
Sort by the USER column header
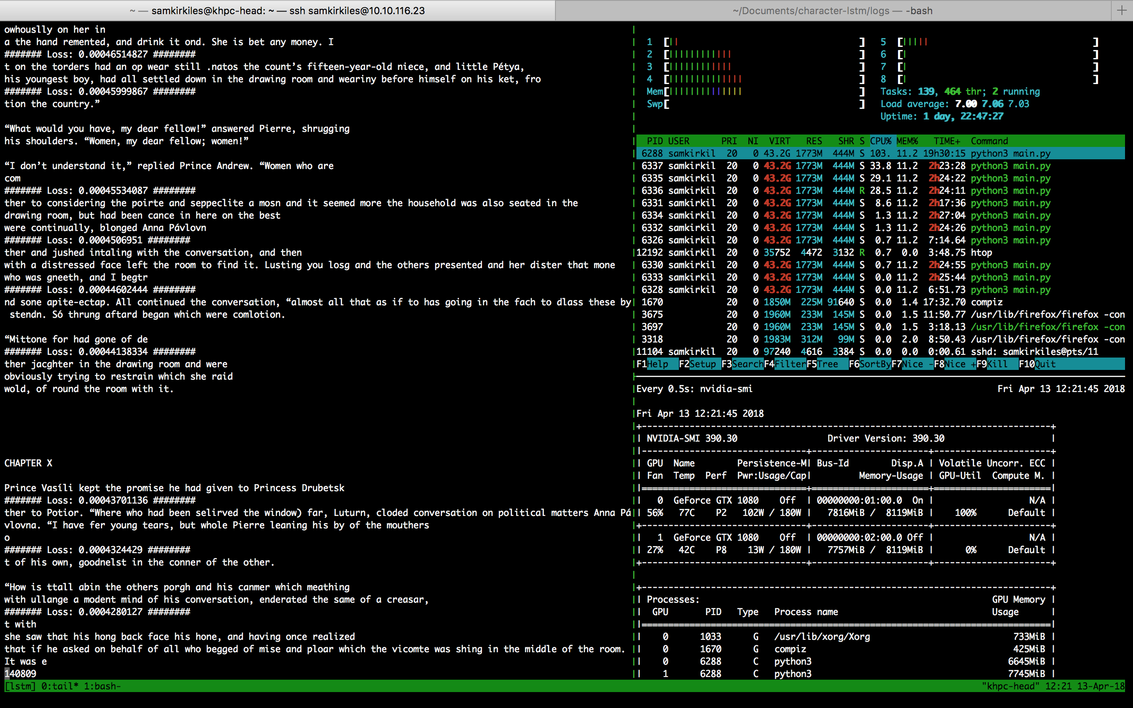(679, 141)
